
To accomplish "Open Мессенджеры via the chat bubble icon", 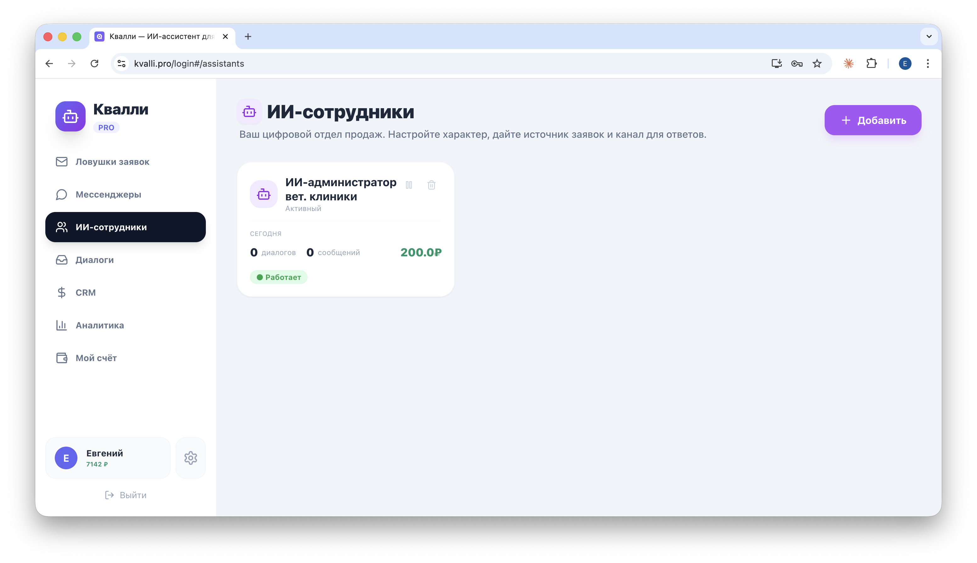I will click(x=62, y=194).
